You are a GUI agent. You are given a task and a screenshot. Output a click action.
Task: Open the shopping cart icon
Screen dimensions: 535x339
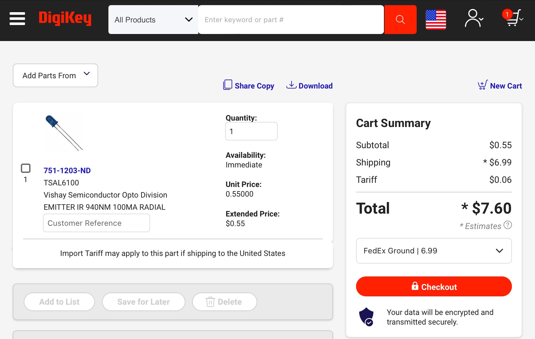pos(513,18)
